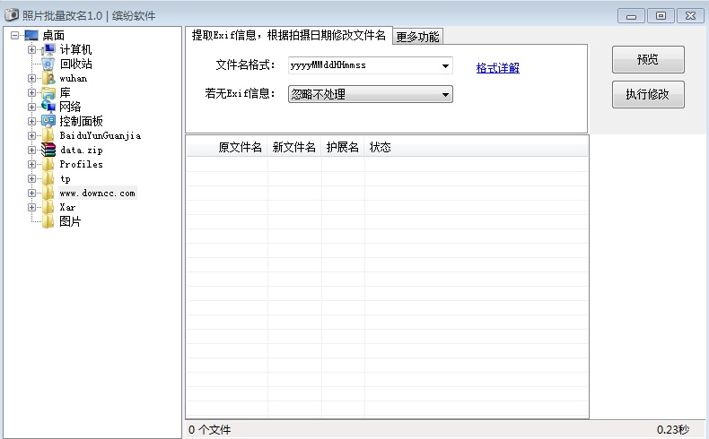Click the 库 libraries icon
This screenshot has height=439, width=709.
(48, 92)
